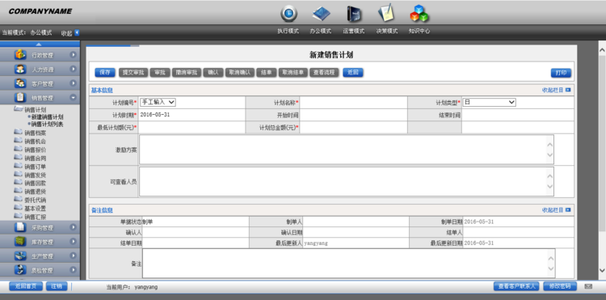Screen dimensions: 606x300
Task: Open 知识中心 colored cubes icon
Action: (419, 14)
